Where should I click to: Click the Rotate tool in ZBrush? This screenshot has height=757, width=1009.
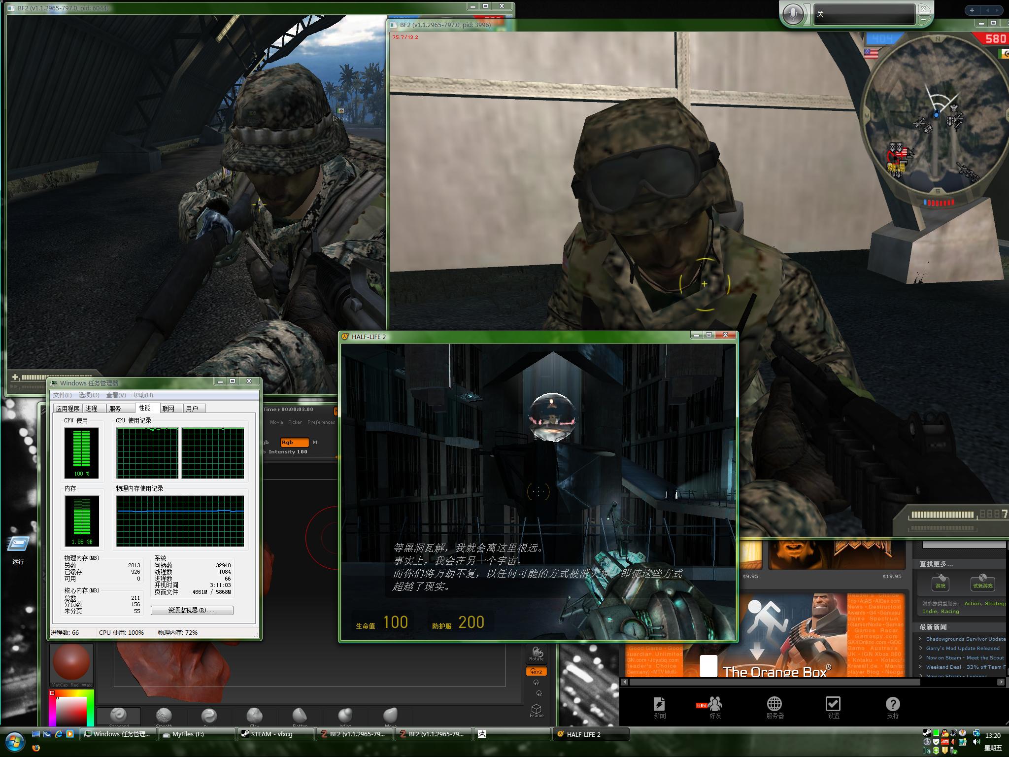[536, 654]
